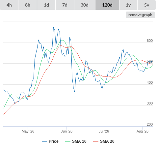Choose the 7d time range
Viewport: 156px width, 150px height.
65,5
